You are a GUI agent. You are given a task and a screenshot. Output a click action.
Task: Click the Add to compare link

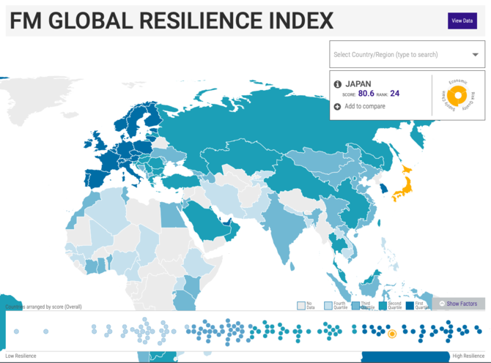(x=364, y=106)
